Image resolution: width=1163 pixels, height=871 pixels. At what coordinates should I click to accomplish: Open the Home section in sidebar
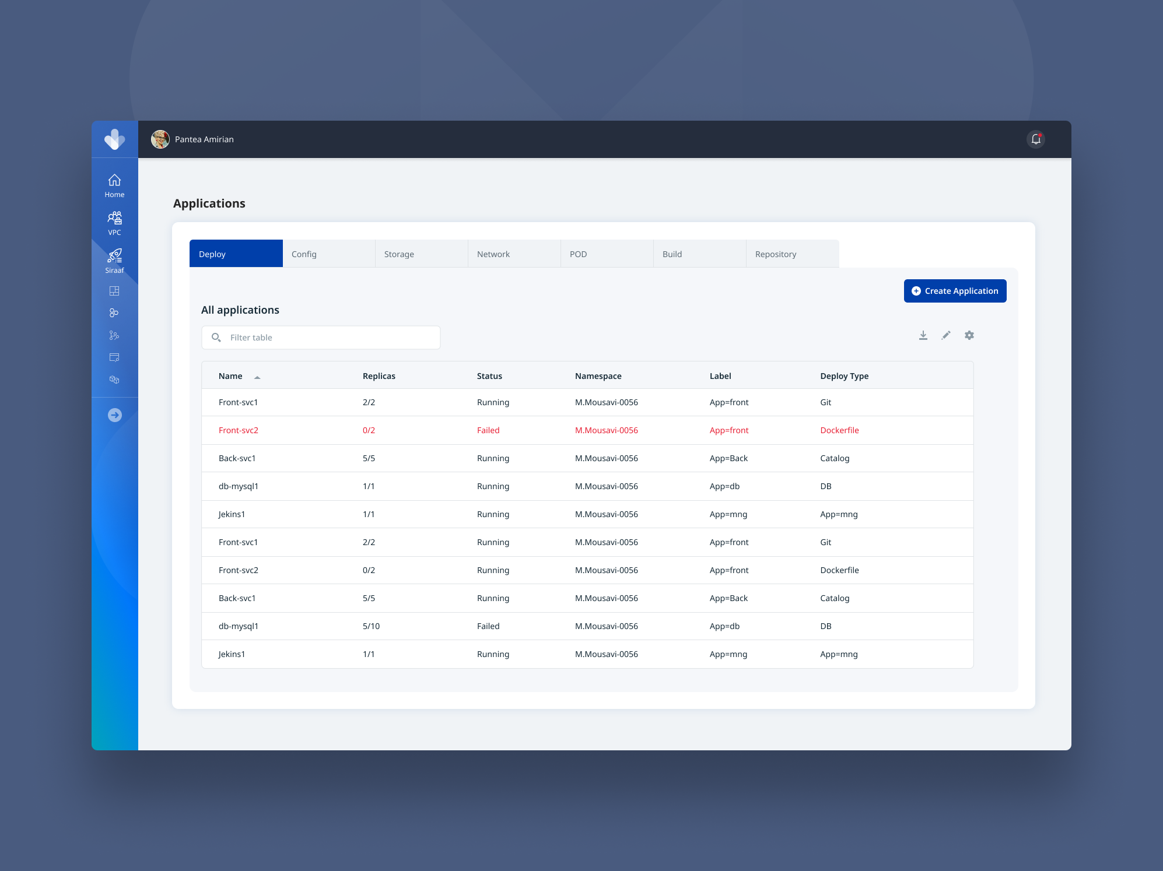pyautogui.click(x=114, y=185)
